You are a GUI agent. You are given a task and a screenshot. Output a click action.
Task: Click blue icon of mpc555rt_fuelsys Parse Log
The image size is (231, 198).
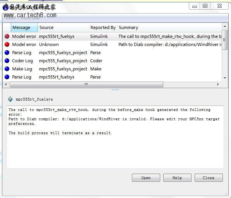7,77
